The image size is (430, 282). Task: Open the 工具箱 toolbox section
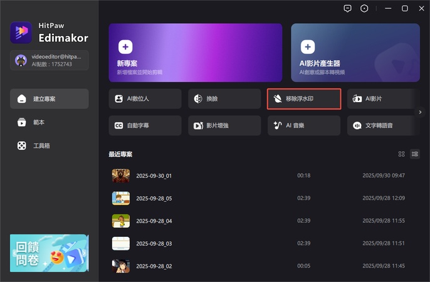pyautogui.click(x=50, y=145)
